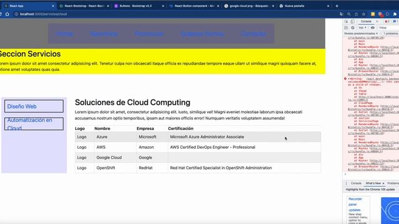Click the blue issues badge in DevTools
The height and width of the screenshot is (224, 399).
395,22
